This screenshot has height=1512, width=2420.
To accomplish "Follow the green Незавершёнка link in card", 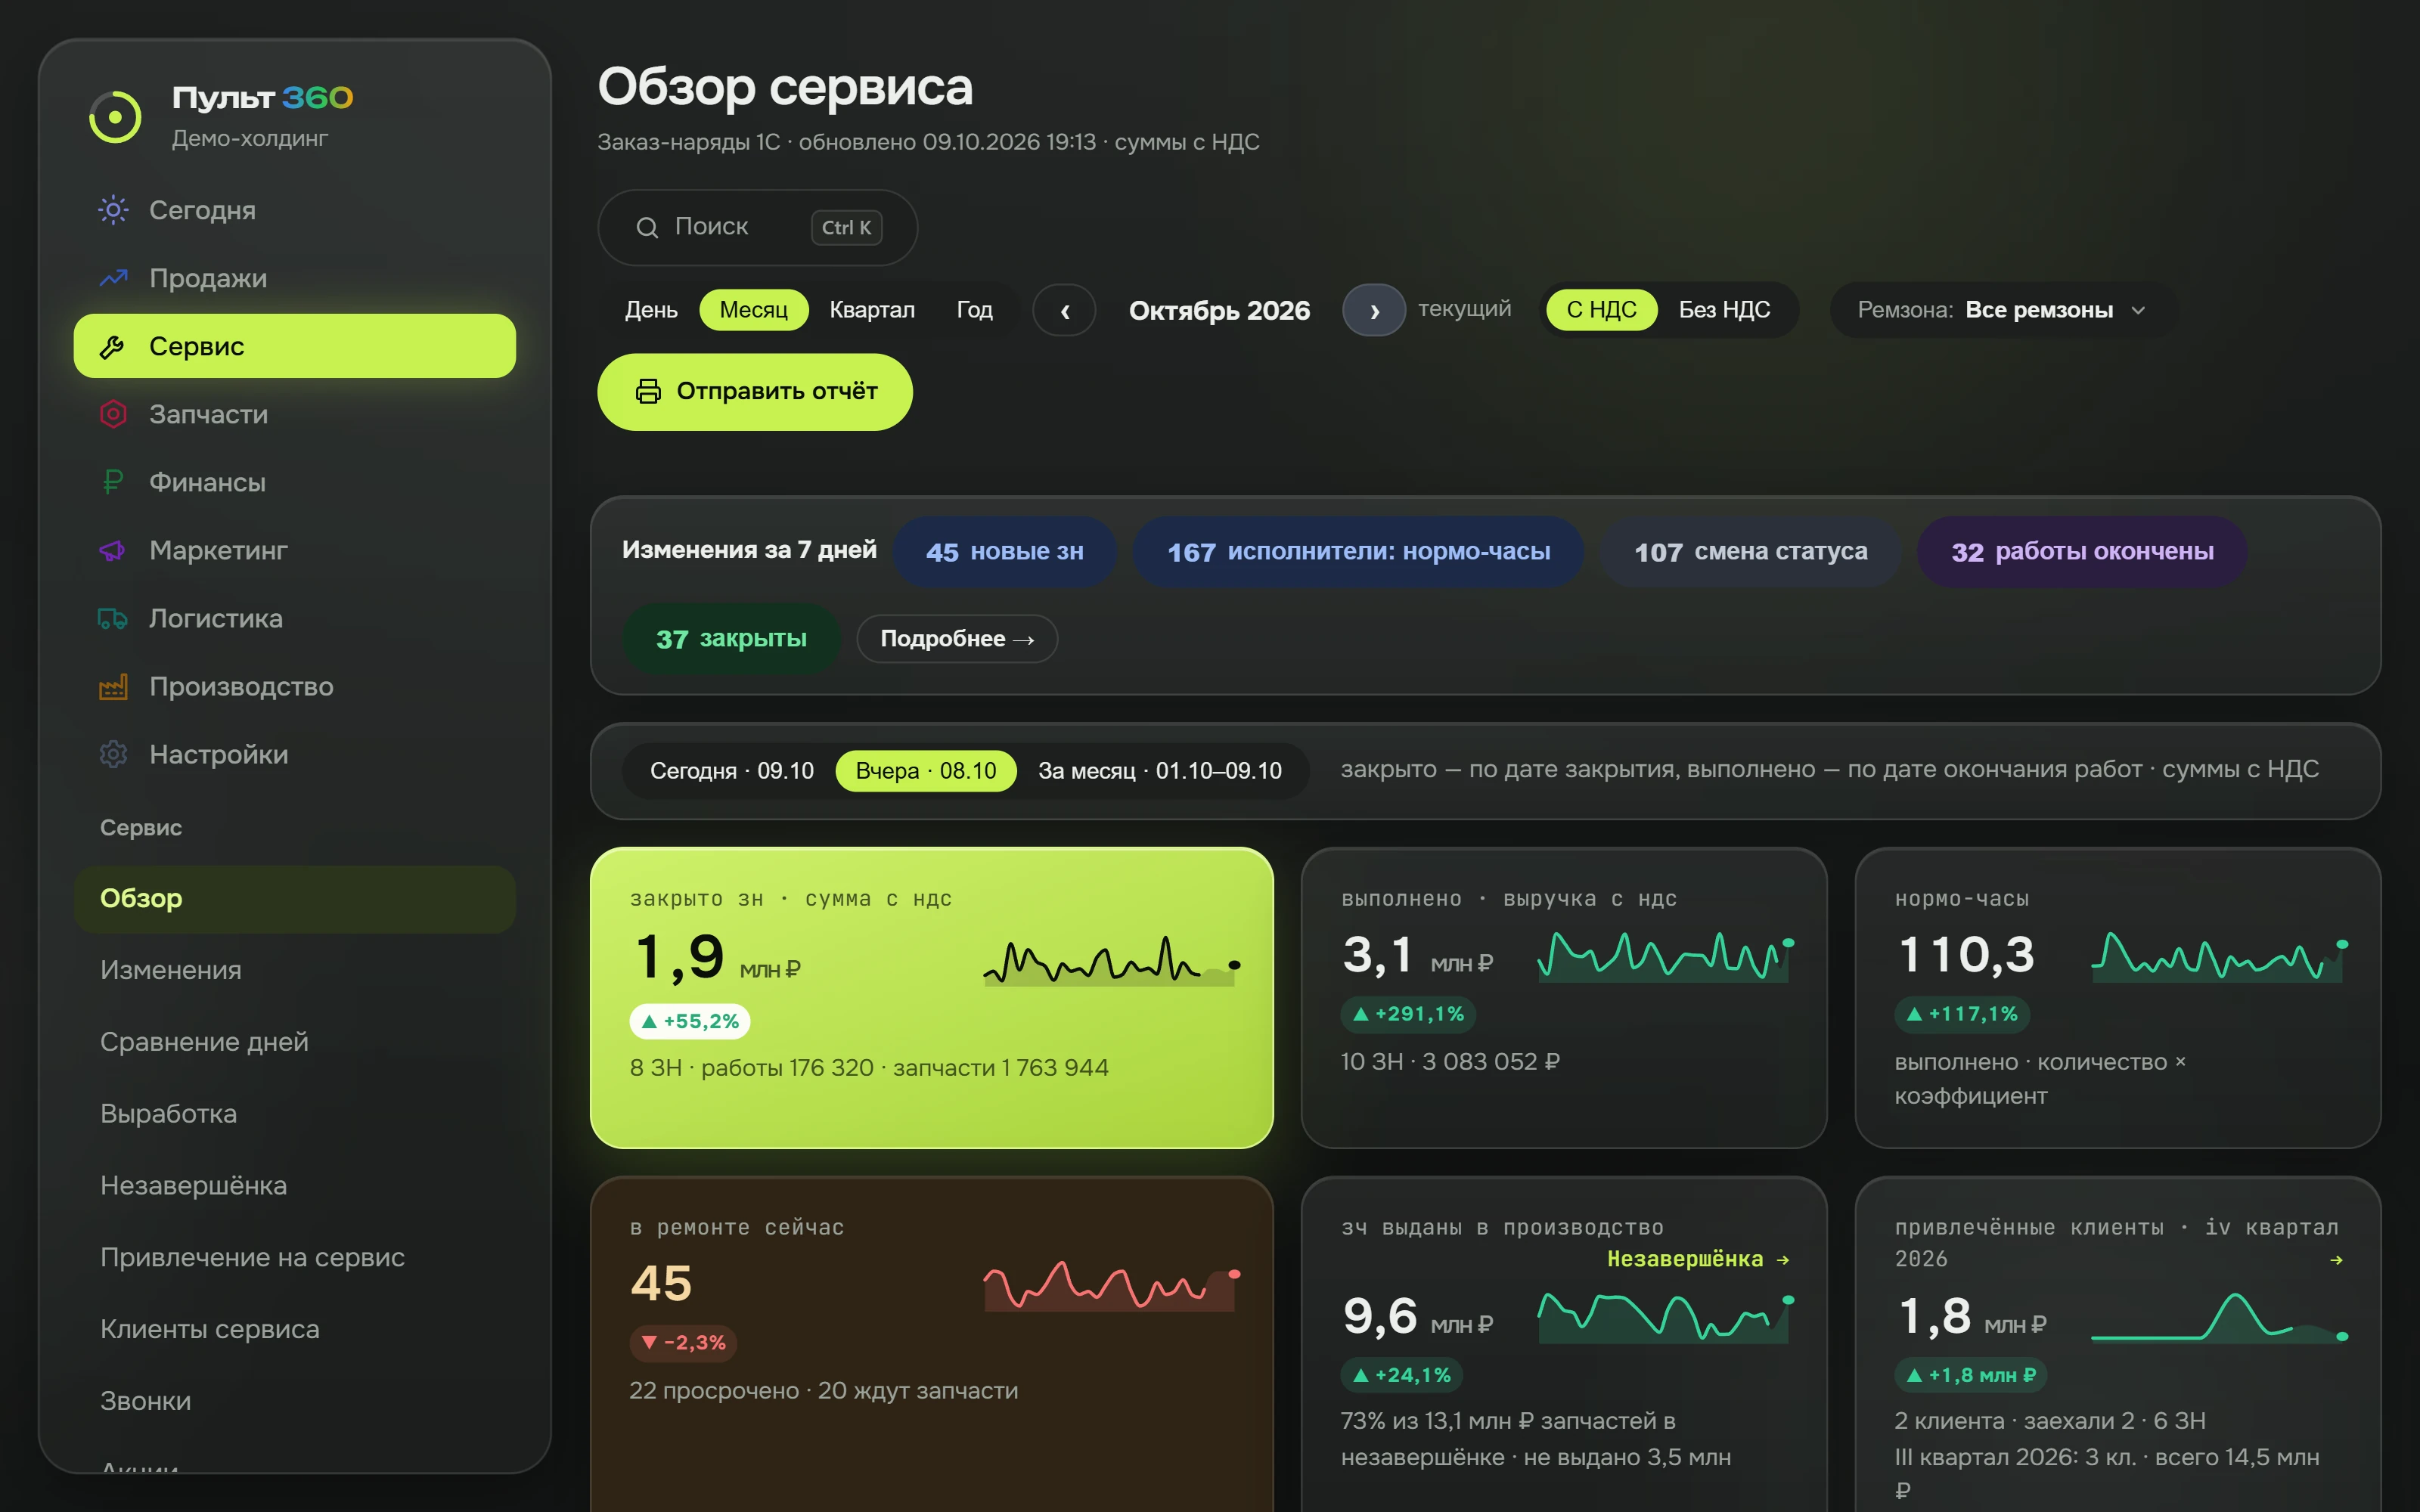I will tap(1697, 1259).
